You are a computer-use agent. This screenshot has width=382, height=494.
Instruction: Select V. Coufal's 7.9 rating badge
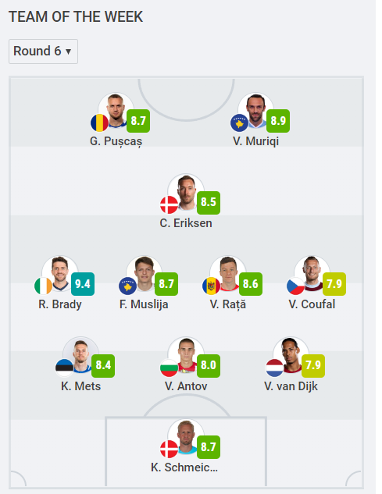pyautogui.click(x=334, y=284)
